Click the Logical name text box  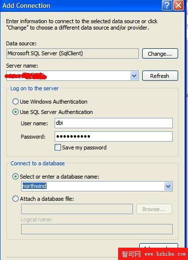(x=97, y=229)
